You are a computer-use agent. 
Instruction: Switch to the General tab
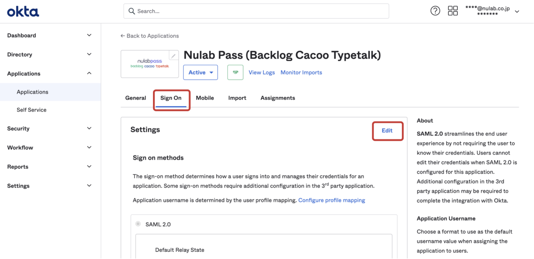pyautogui.click(x=136, y=98)
